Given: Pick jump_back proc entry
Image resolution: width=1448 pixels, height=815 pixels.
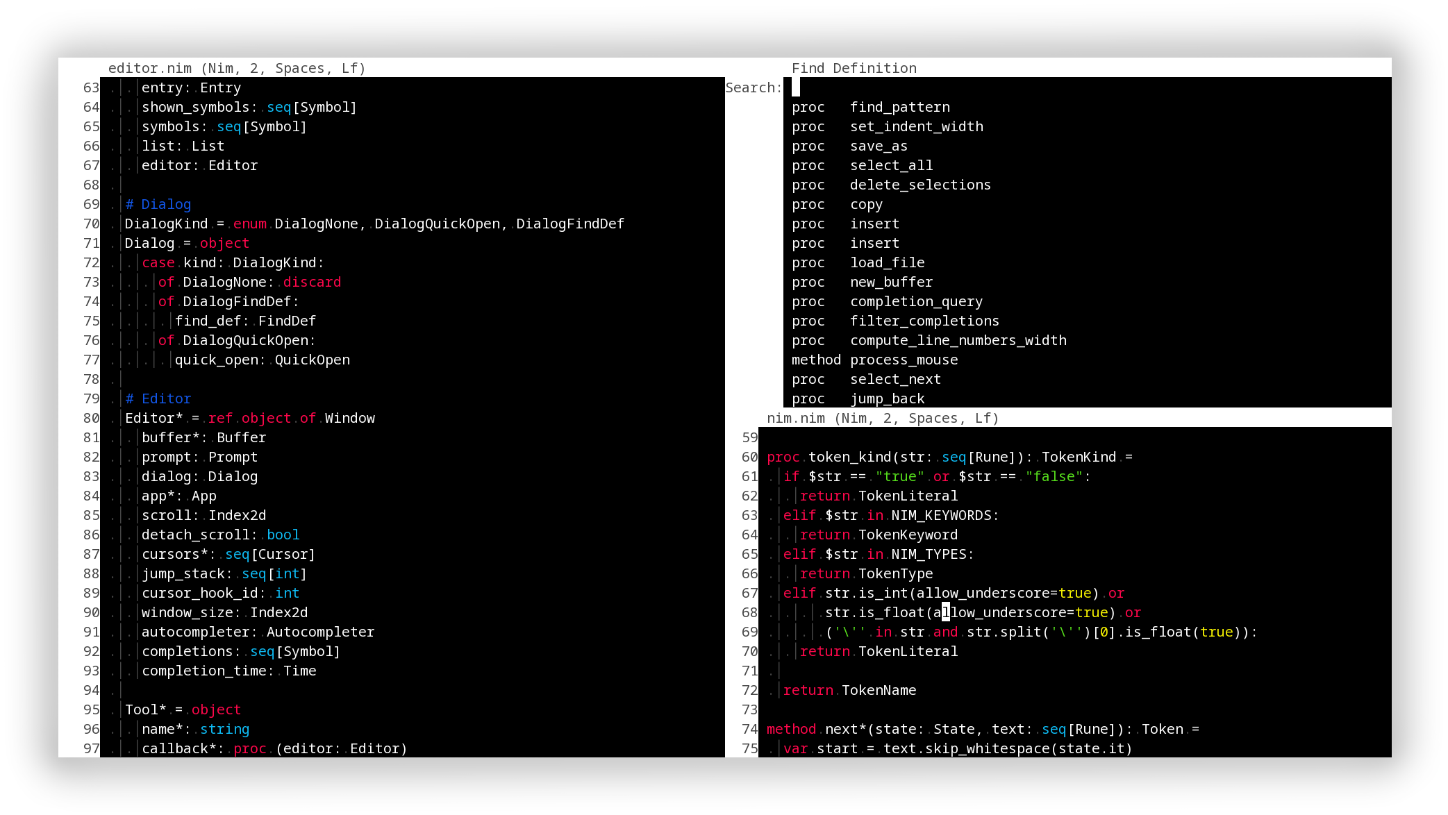Looking at the screenshot, I should pos(887,398).
